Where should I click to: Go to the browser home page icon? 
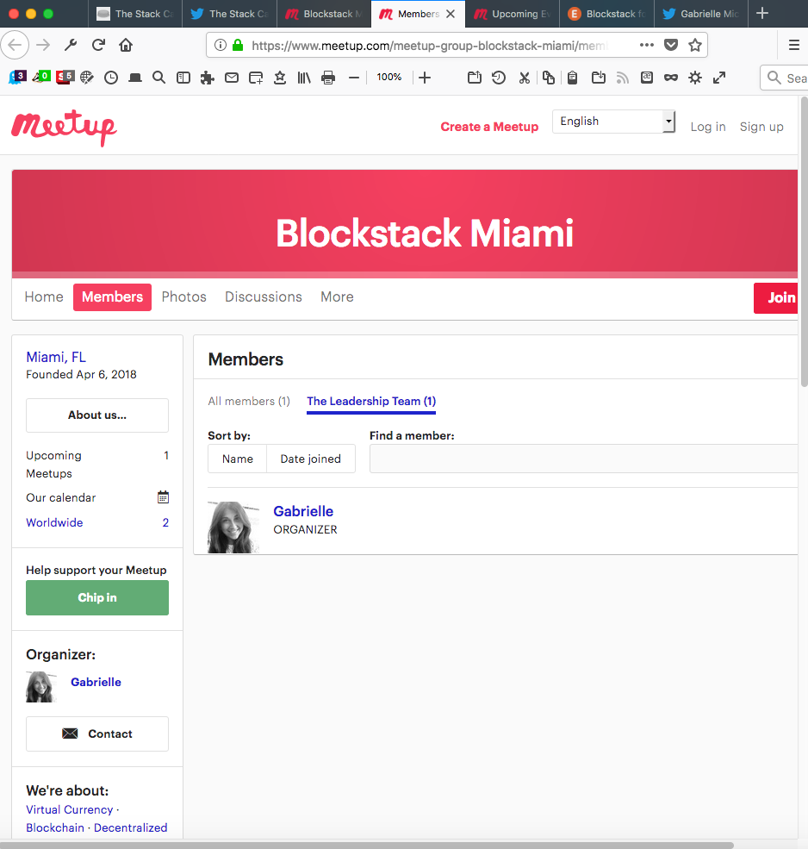[x=126, y=45]
